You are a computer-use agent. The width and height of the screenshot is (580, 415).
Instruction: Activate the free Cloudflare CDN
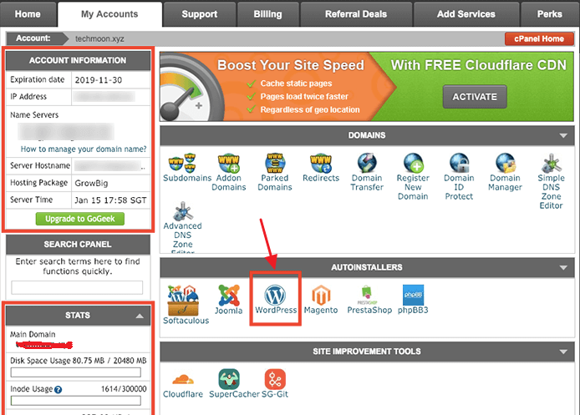(475, 96)
